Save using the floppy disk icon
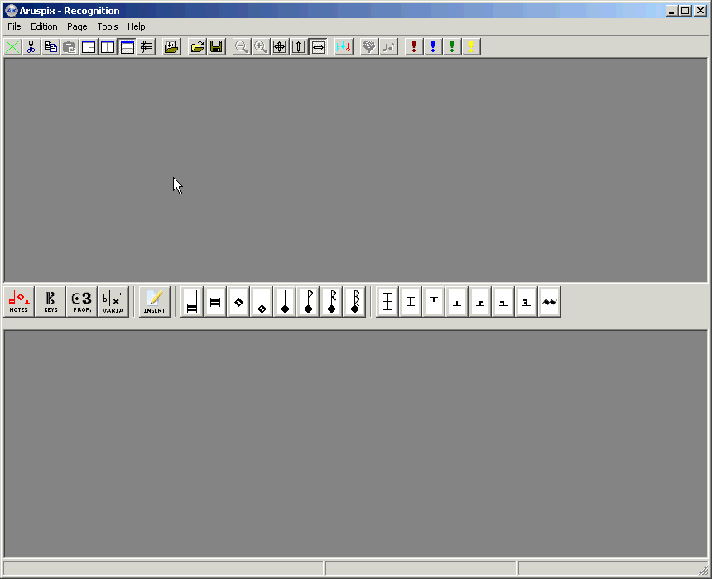The width and height of the screenshot is (712, 579). coord(216,47)
